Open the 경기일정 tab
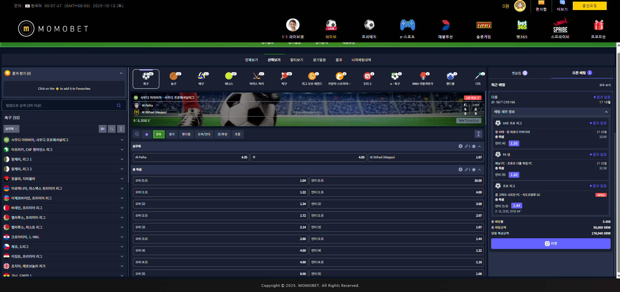620x292 pixels. [319, 60]
